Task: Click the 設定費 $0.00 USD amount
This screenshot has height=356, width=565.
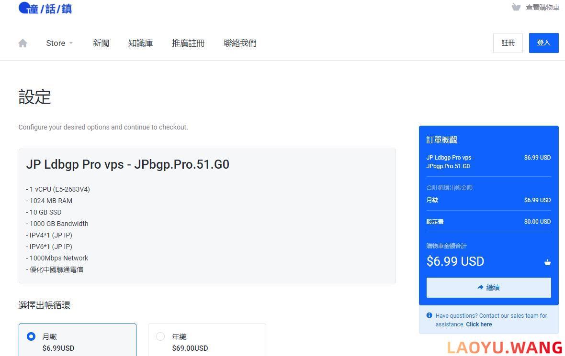Action: click(537, 222)
